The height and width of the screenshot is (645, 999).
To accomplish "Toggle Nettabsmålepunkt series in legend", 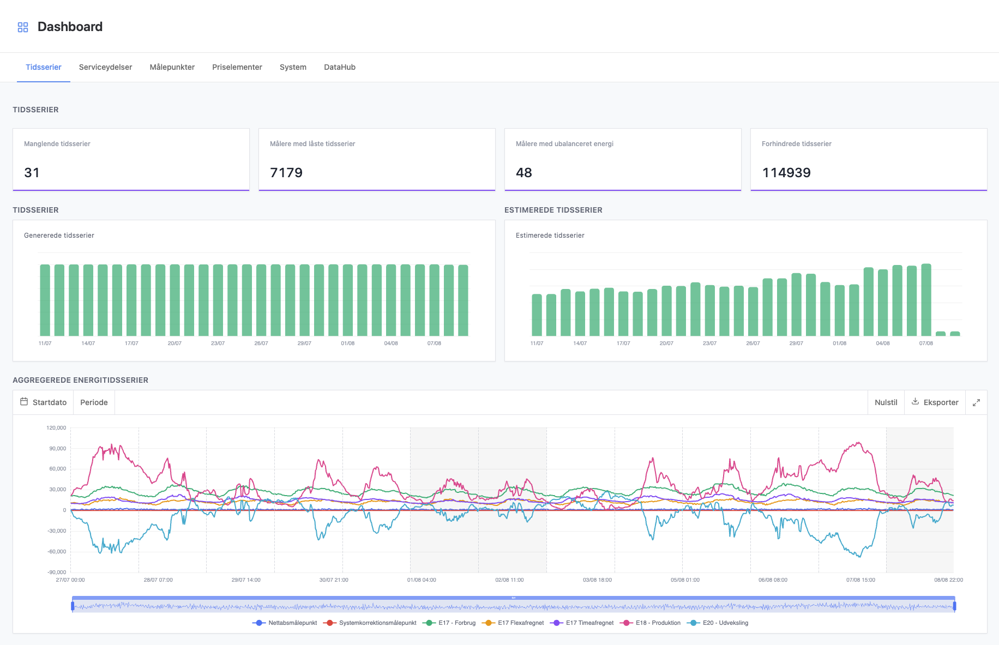I will coord(285,623).
